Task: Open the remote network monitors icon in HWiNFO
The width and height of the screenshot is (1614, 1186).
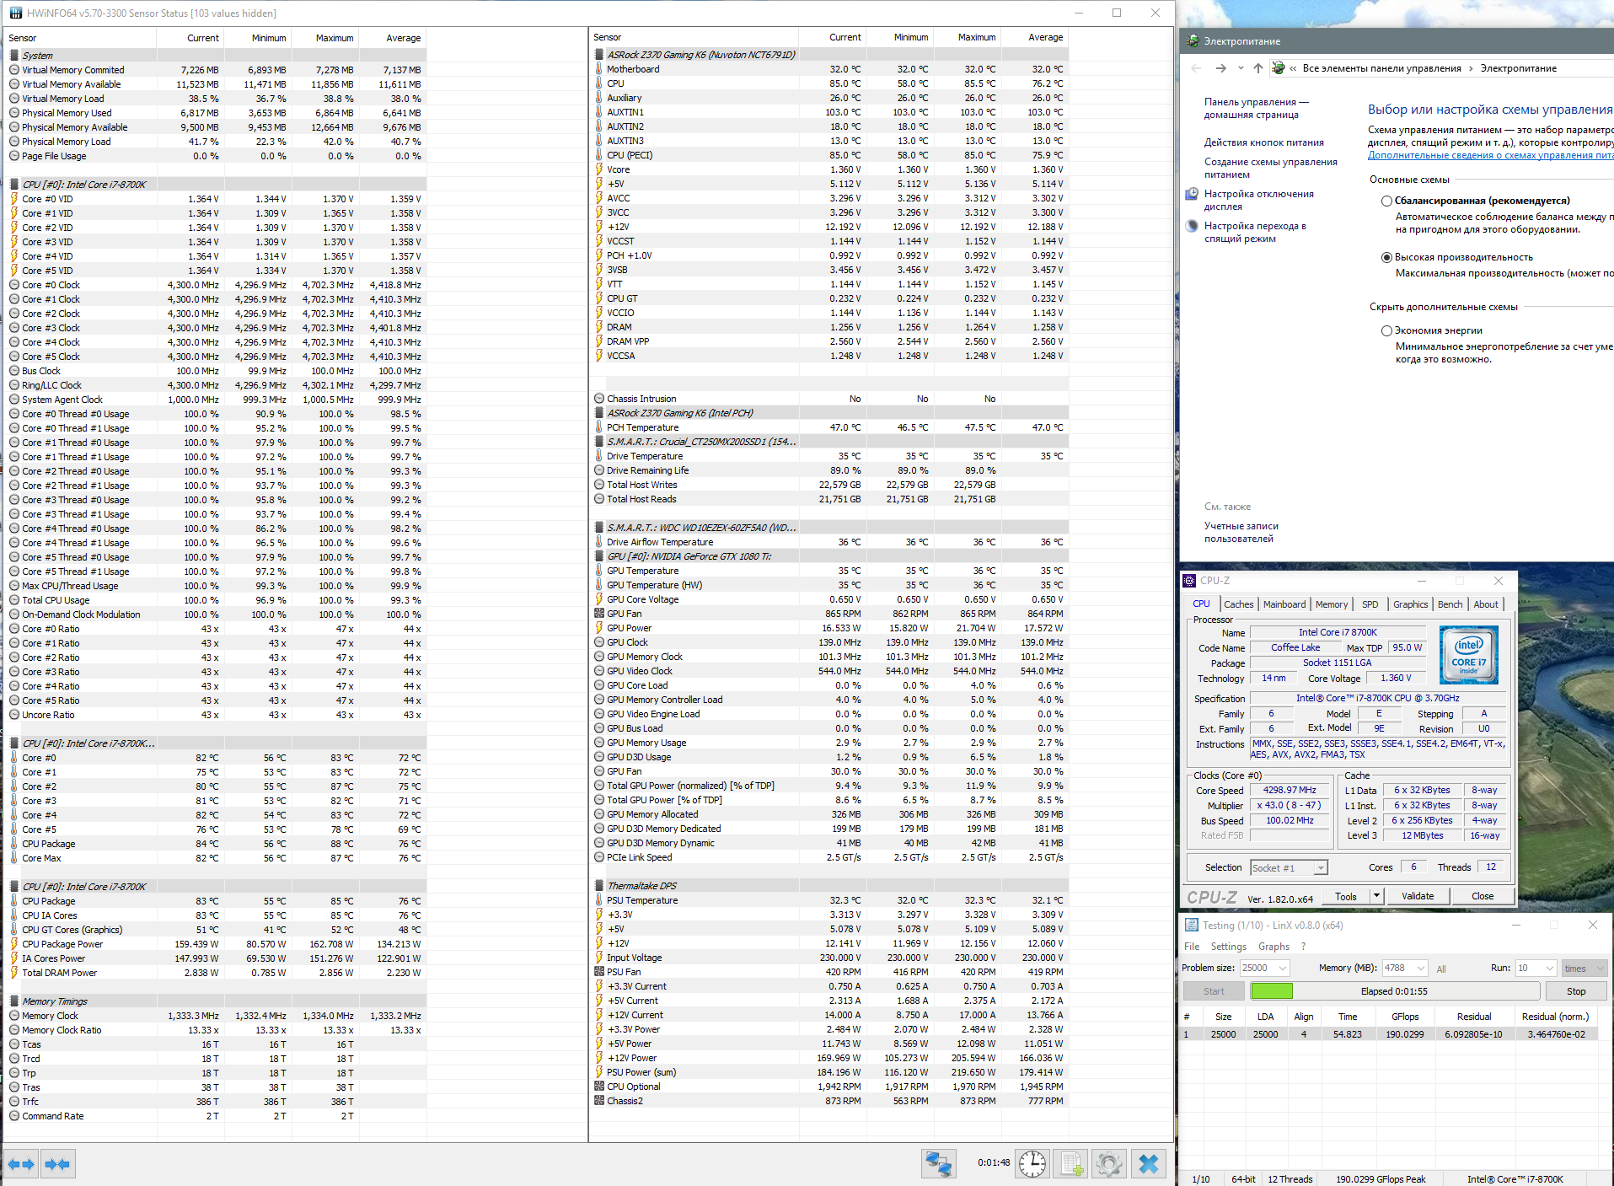Action: (939, 1164)
